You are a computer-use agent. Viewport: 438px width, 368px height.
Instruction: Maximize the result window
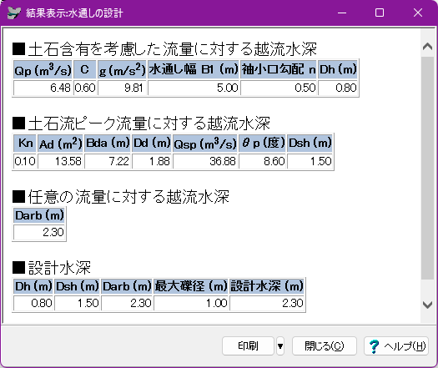click(380, 13)
